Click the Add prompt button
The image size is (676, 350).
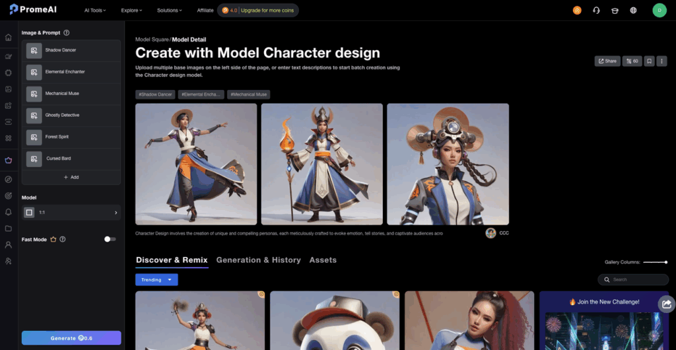[71, 177]
